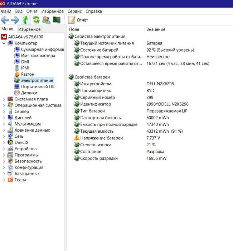The height and width of the screenshot is (251, 233).
Task: Expand the Сеть node
Action: (x=4, y=137)
